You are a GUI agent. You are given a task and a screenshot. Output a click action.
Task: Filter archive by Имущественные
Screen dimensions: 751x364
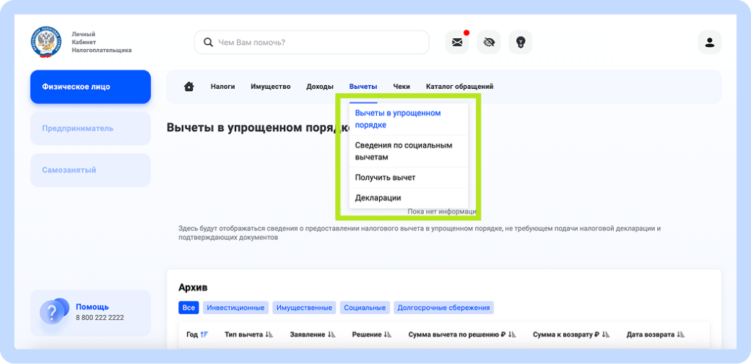[304, 307]
